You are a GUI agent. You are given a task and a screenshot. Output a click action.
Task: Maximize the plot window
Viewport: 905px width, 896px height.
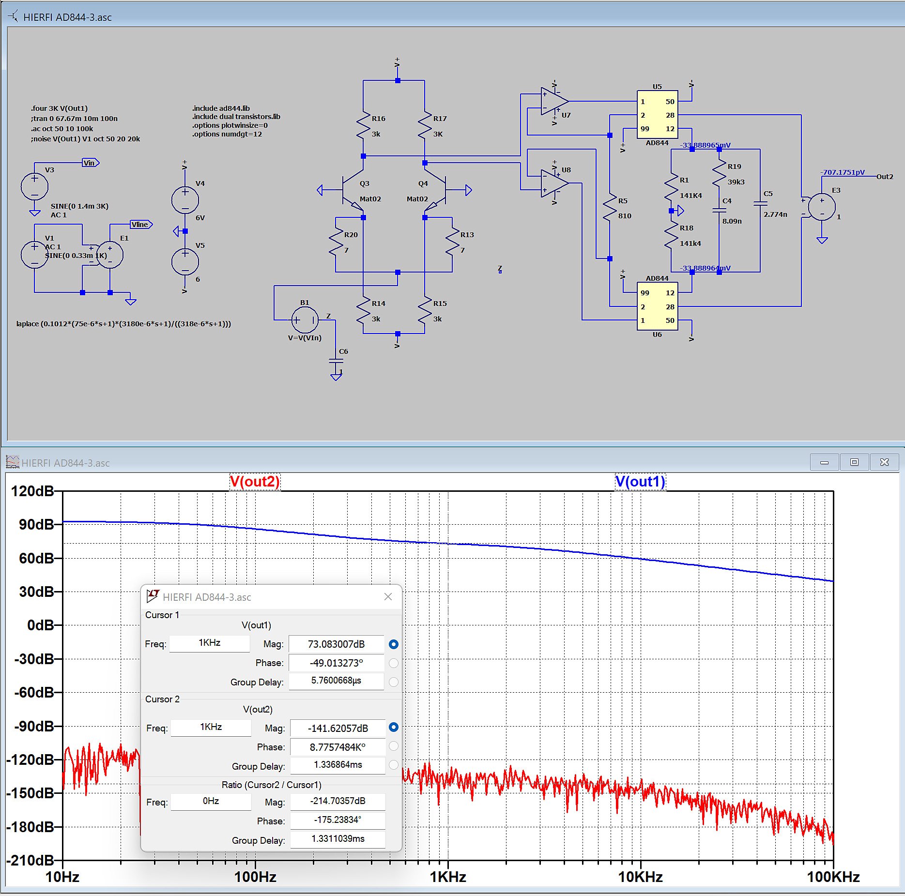[854, 462]
